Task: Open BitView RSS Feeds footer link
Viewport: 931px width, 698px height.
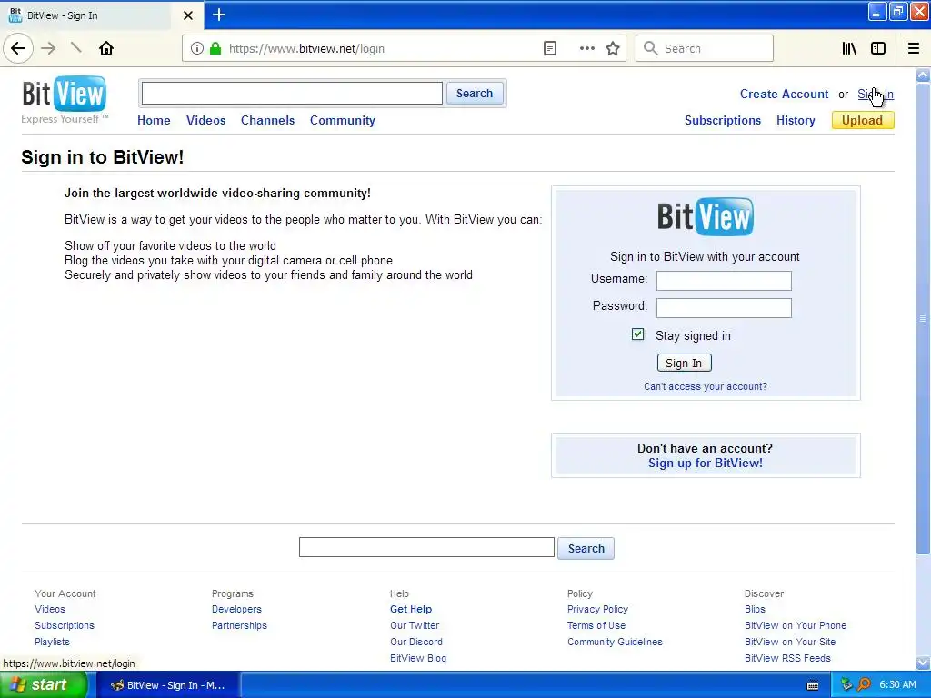Action: tap(787, 658)
